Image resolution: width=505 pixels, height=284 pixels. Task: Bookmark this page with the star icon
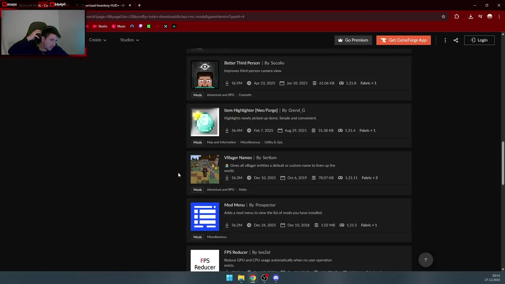(x=443, y=17)
